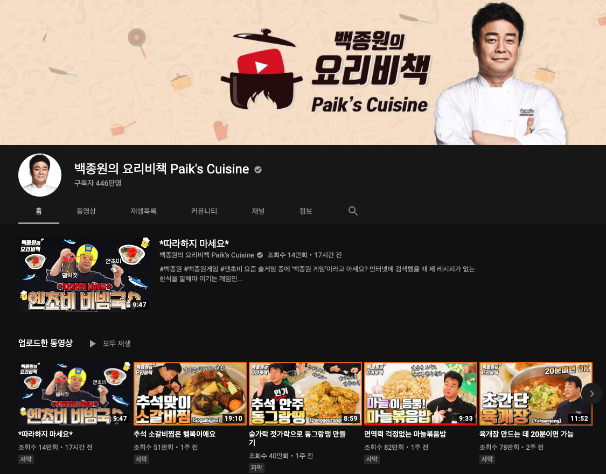The image size is (606, 474).
Task: Open the 재생목록 tab
Action: 143,211
